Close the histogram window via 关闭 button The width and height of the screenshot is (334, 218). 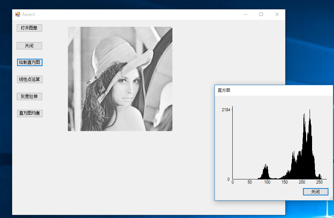pyautogui.click(x=316, y=192)
